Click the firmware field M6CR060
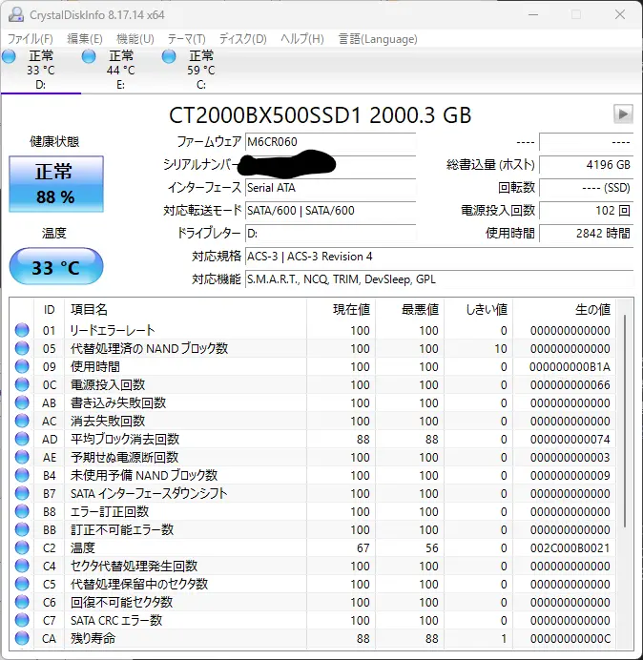Viewport: 643px width, 660px height. [330, 142]
